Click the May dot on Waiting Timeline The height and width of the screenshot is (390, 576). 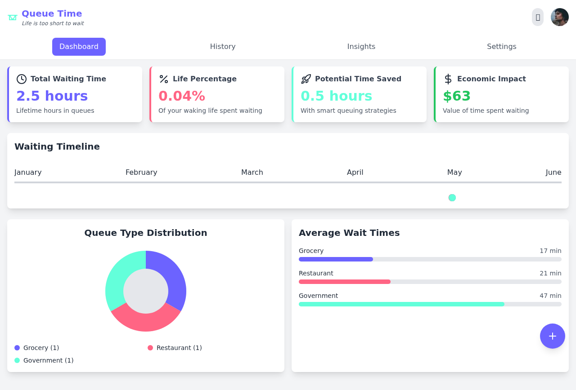[452, 198]
